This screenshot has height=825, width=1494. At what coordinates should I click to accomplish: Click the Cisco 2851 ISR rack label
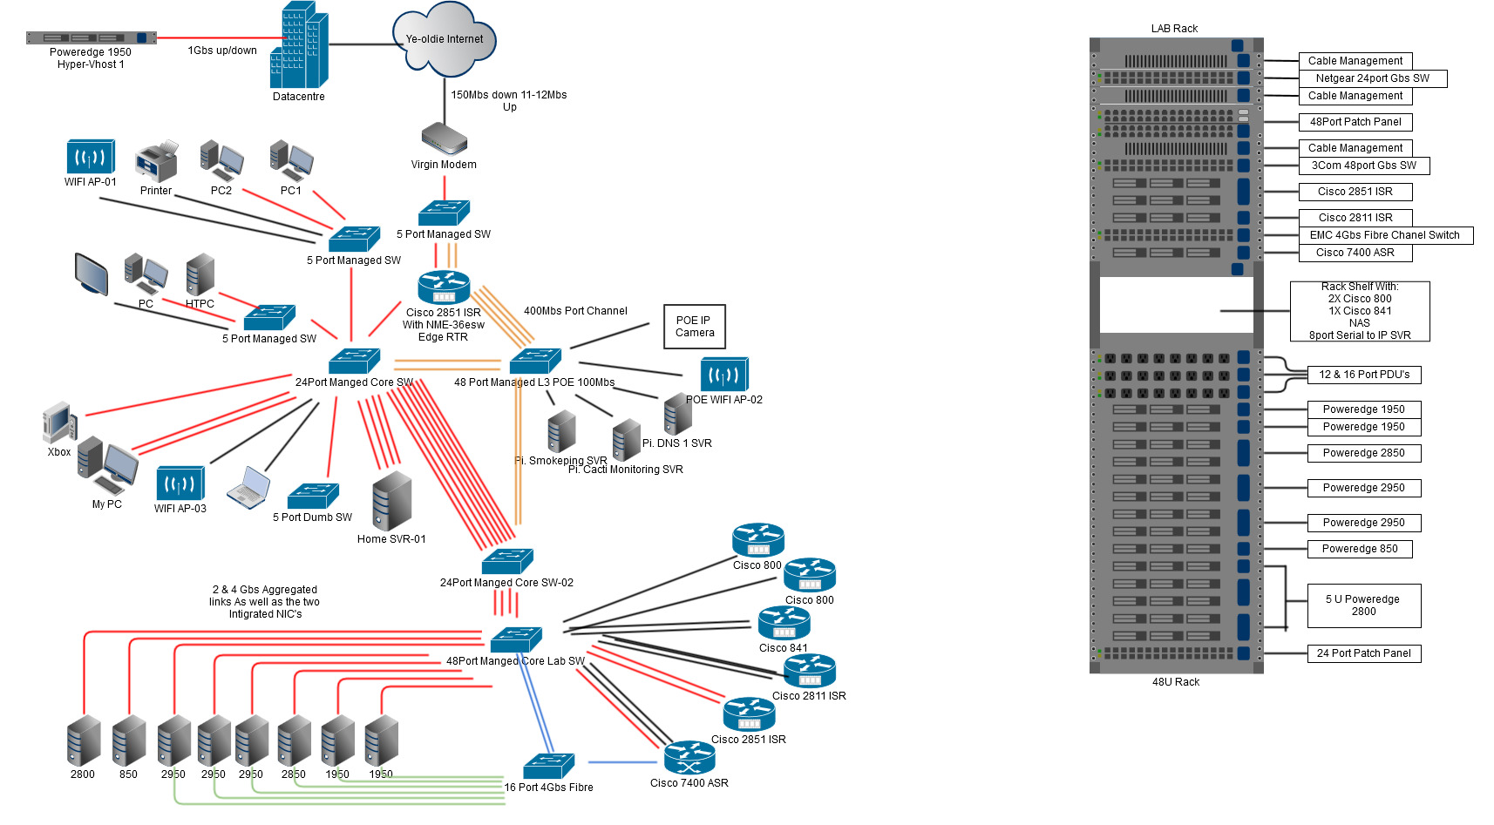pos(1355,192)
